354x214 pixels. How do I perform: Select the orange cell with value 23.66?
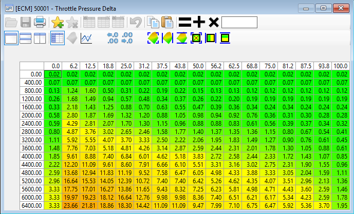tap(70, 205)
